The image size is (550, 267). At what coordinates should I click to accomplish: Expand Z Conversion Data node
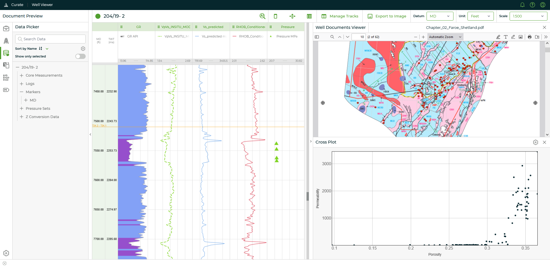21,117
